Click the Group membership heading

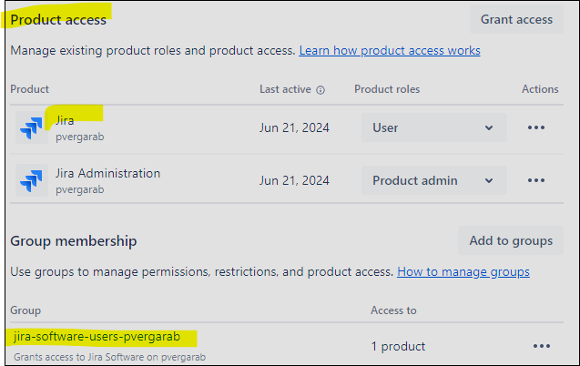tap(74, 241)
